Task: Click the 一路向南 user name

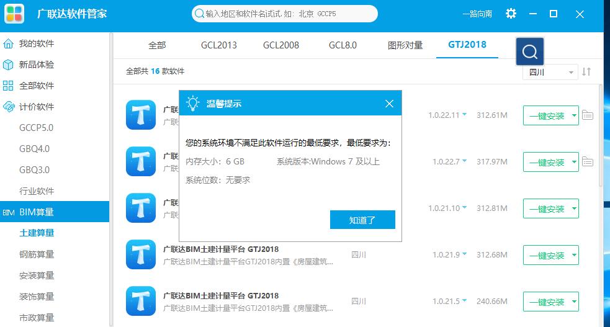Action: pos(477,14)
